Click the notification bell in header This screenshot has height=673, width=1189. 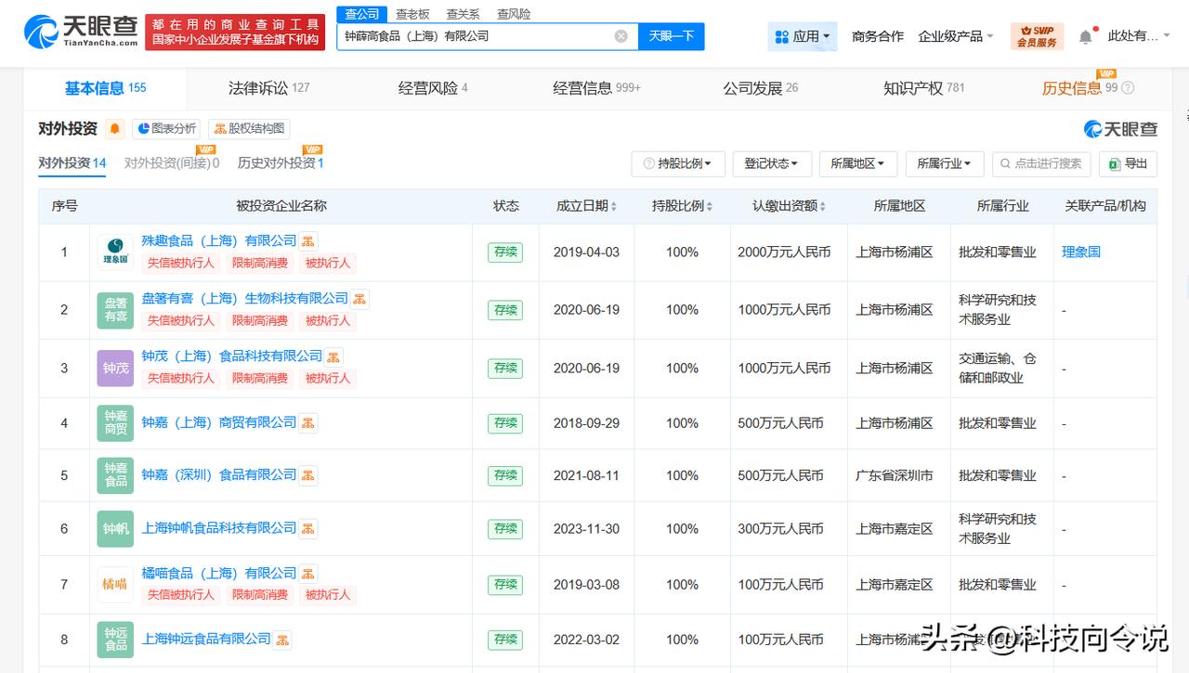(1086, 36)
